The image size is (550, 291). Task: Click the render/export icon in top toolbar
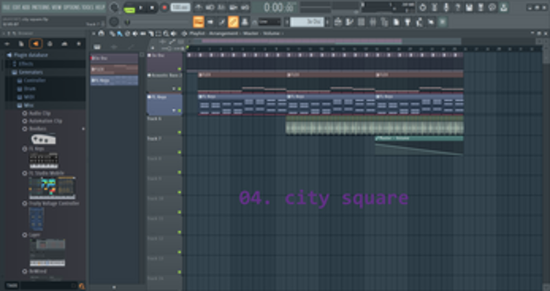click(x=481, y=8)
